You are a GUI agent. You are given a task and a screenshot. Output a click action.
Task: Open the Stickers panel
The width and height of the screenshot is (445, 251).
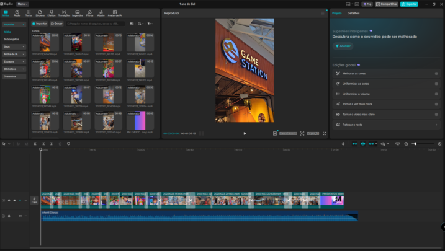pos(40,12)
